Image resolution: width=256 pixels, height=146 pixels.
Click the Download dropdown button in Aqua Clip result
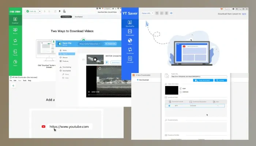[116, 62]
